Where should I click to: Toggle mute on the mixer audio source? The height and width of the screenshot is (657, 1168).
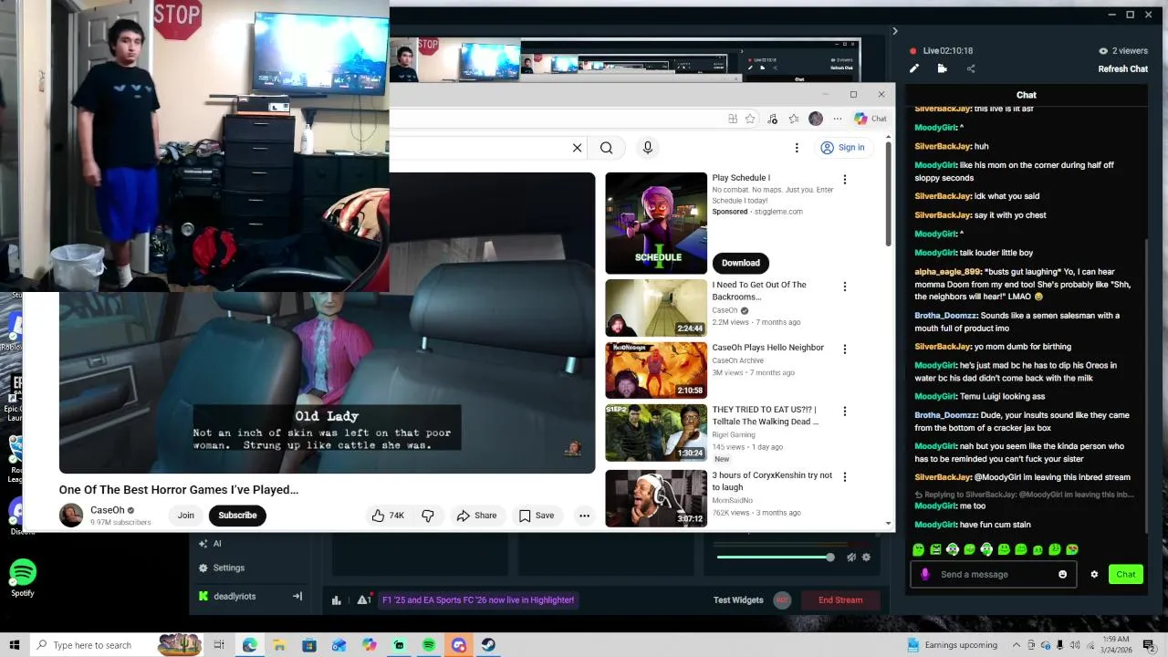(850, 557)
